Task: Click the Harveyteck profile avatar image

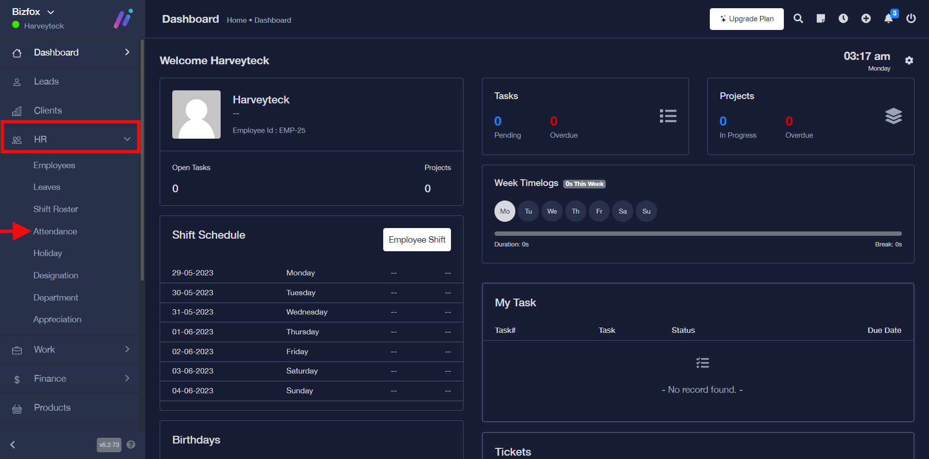Action: (x=196, y=115)
